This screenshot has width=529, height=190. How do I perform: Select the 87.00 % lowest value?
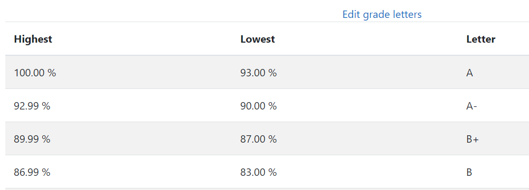[258, 139]
